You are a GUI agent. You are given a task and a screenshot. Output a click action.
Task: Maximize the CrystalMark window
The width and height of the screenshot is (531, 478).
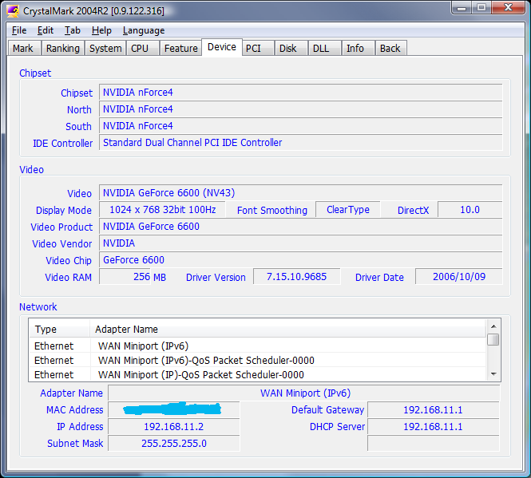[x=481, y=7]
